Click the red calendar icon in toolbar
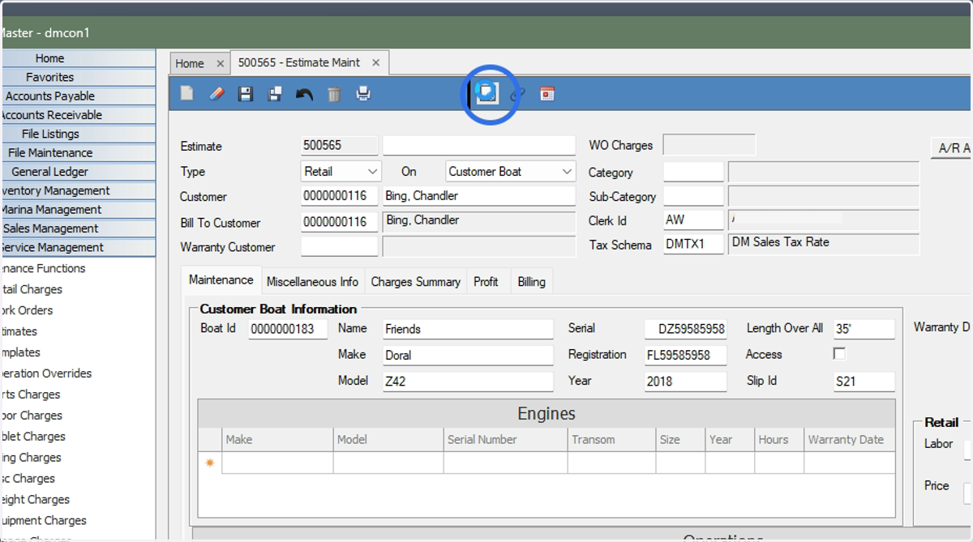The width and height of the screenshot is (973, 542). coord(547,94)
